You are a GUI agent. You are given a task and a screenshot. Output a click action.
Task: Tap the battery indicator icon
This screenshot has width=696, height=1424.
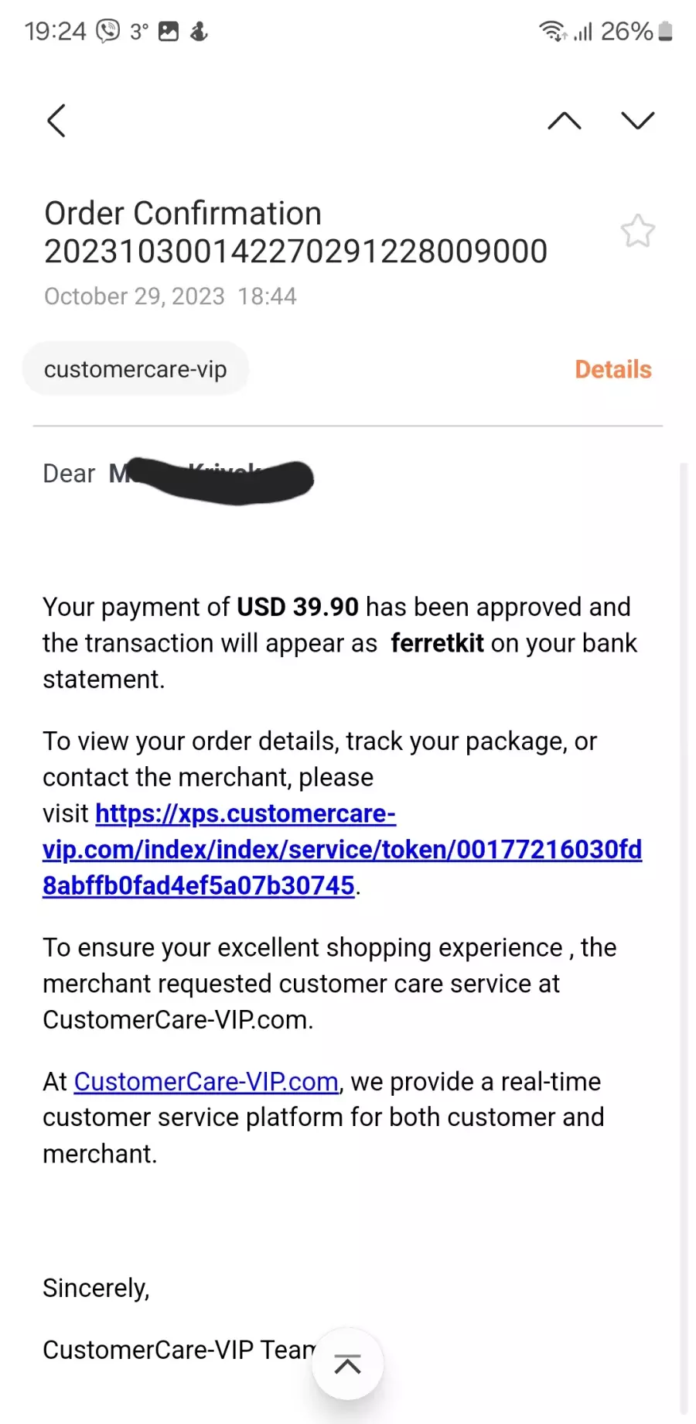tap(666, 31)
